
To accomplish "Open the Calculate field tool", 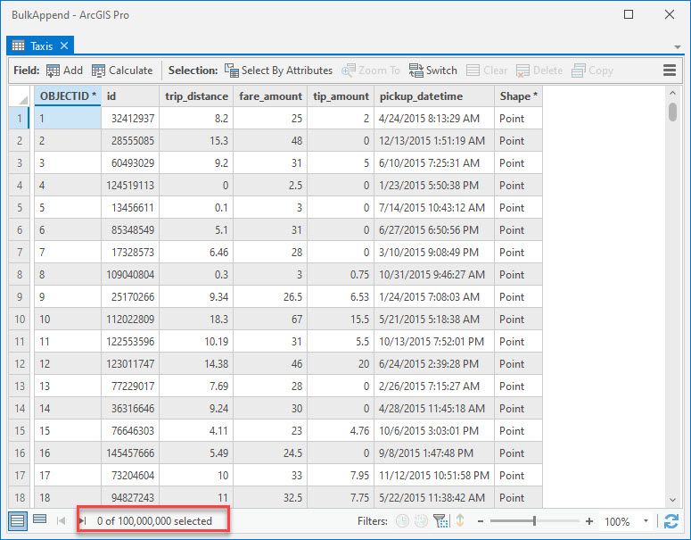I will [x=122, y=71].
